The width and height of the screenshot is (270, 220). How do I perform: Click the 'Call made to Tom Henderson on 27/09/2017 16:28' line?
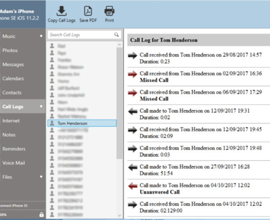tap(195, 167)
